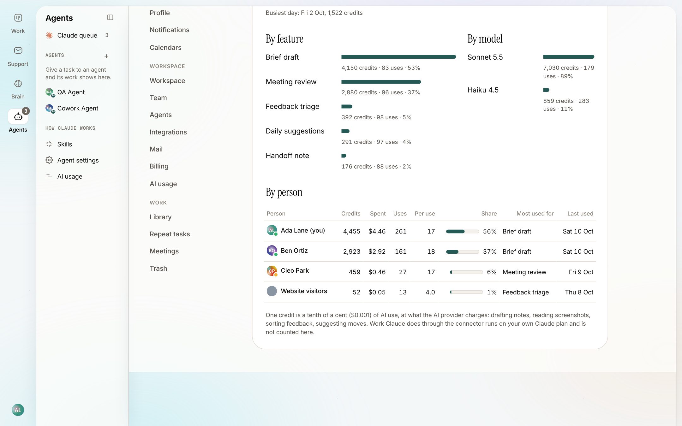
Task: Click the Website visitors grey avatar
Action: [x=272, y=291]
